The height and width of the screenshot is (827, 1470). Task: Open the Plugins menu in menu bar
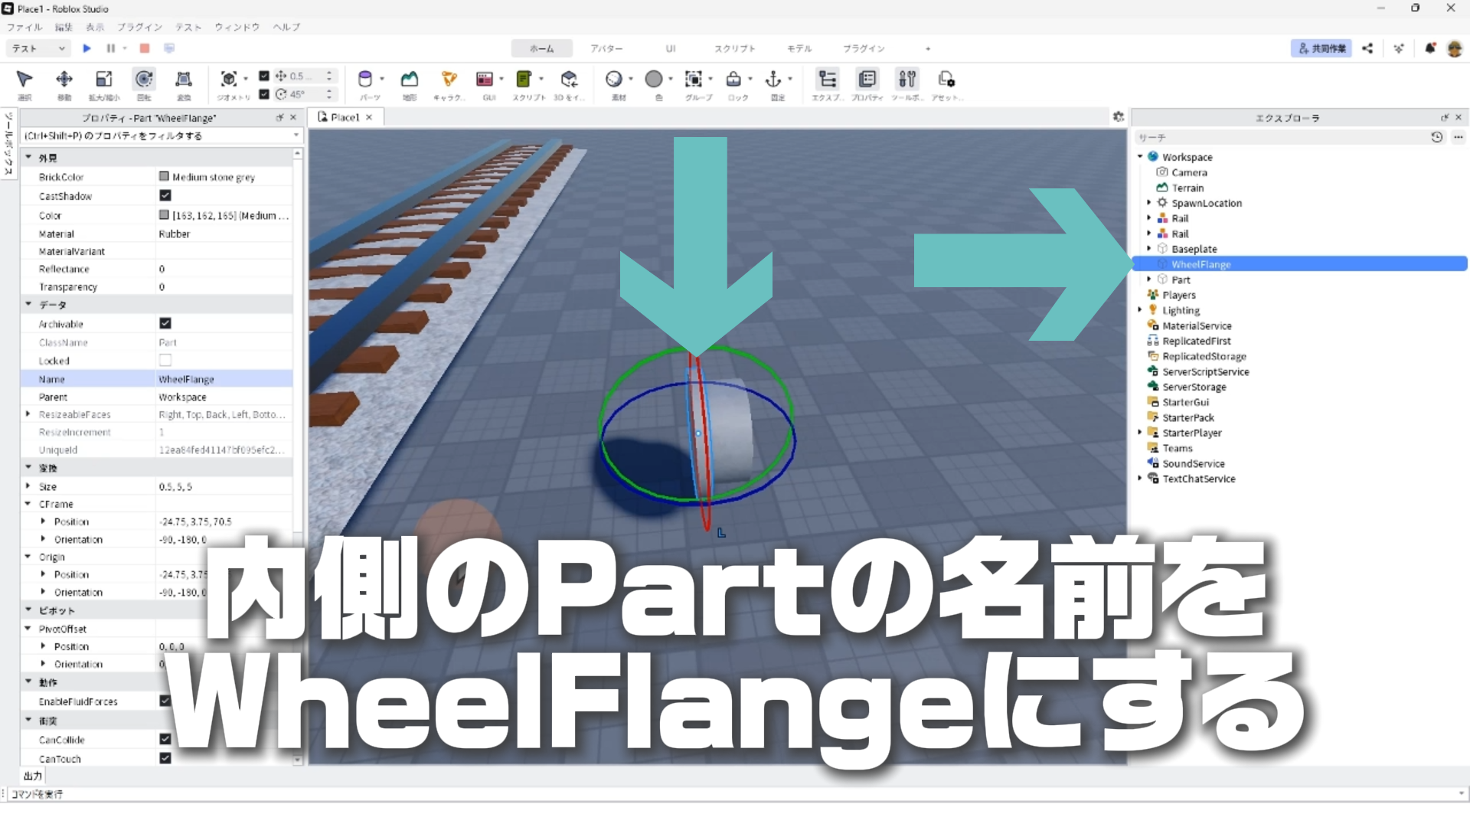pyautogui.click(x=139, y=27)
